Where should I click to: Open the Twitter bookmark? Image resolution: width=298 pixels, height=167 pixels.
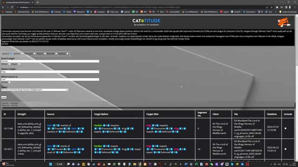67,12
